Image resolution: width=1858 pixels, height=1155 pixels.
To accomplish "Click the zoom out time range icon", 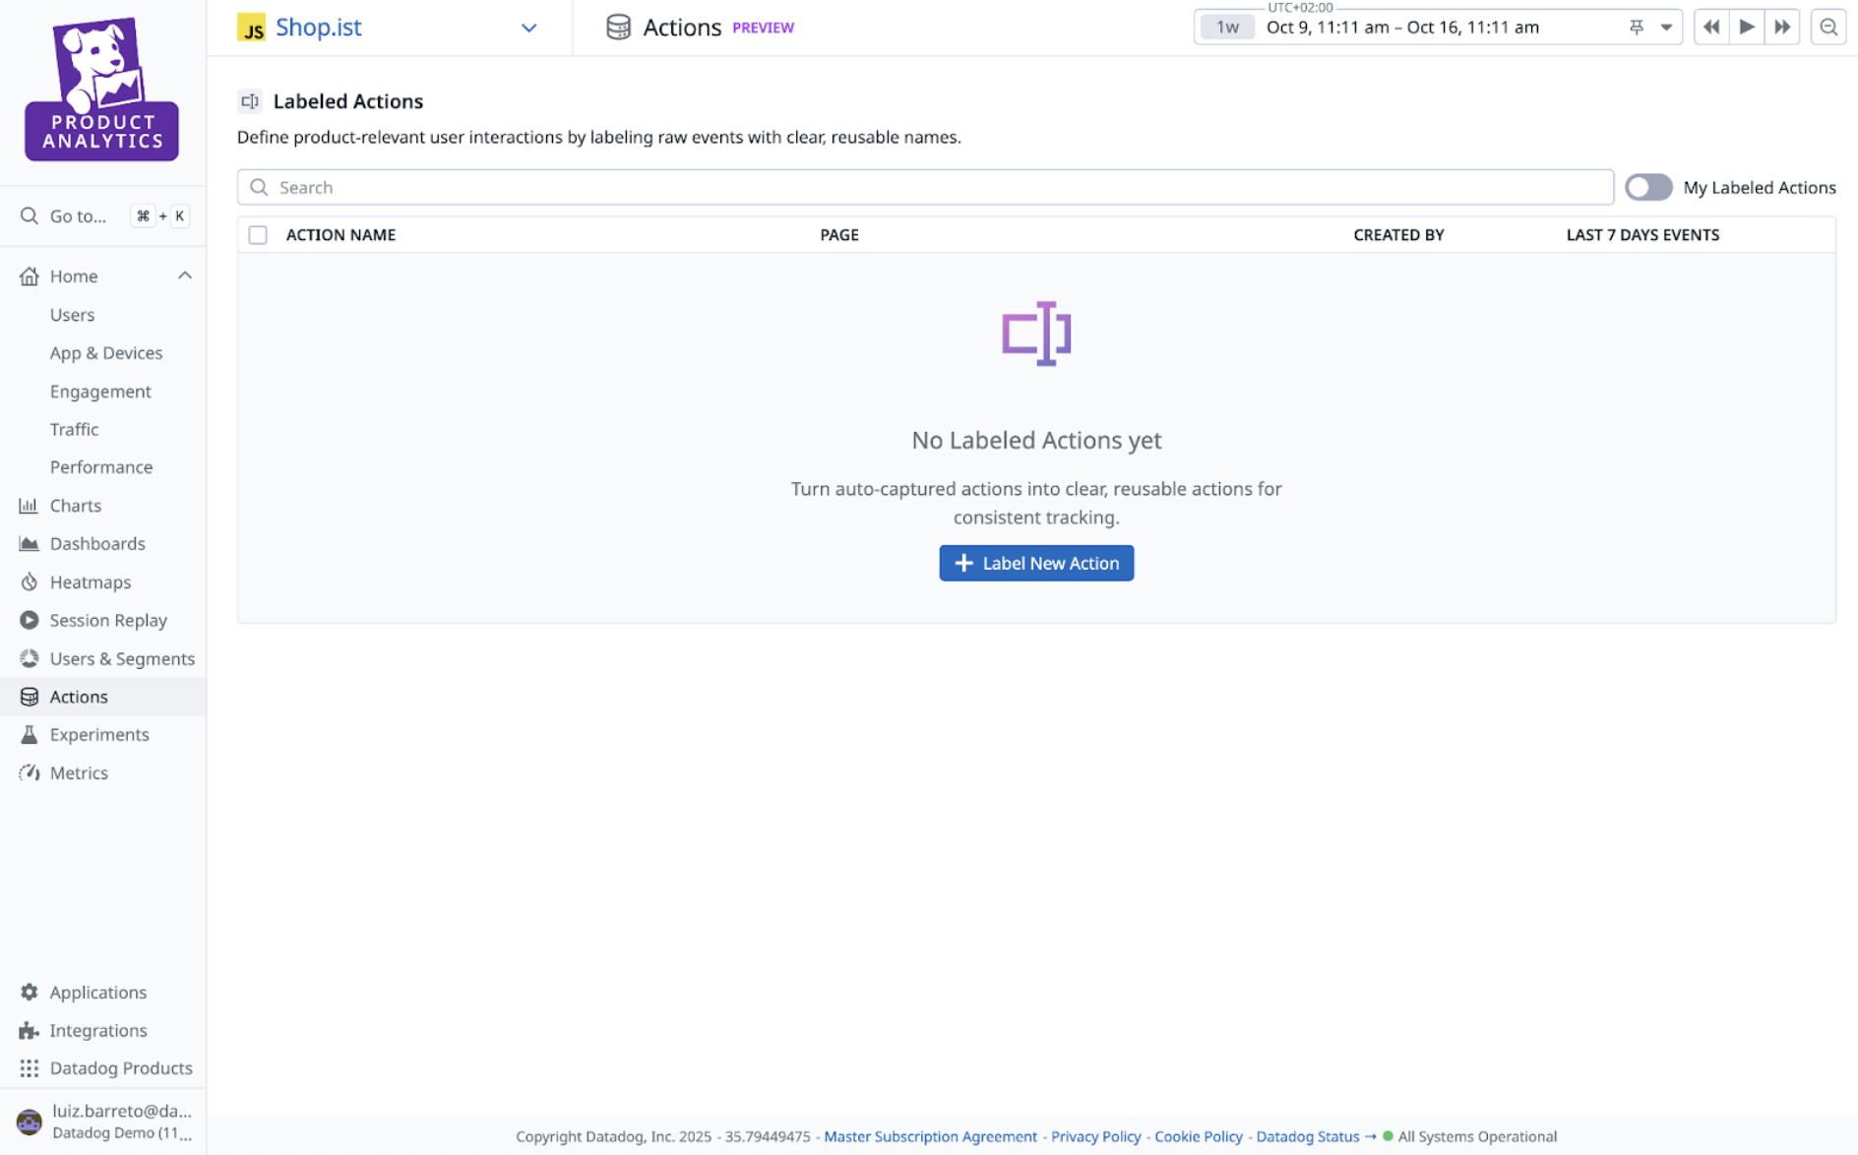I will click(x=1827, y=28).
